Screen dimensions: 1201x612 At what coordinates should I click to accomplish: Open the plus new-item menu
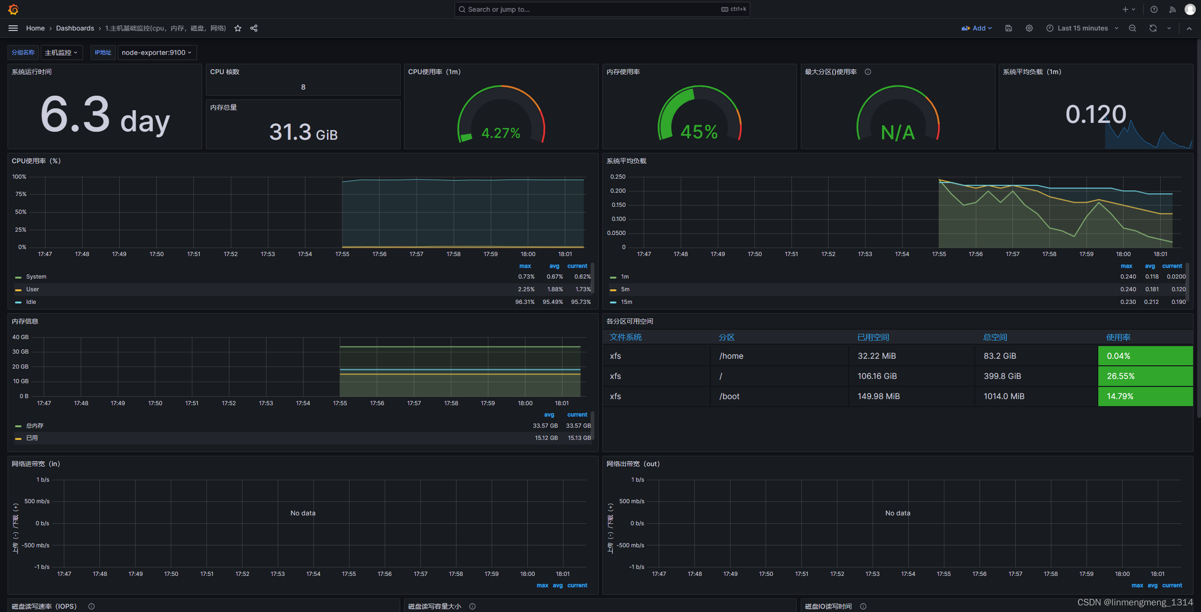1129,9
